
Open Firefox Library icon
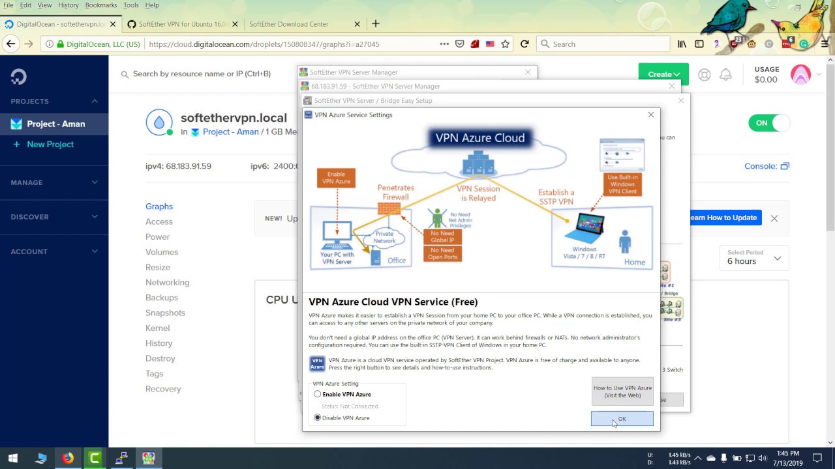[x=682, y=44]
